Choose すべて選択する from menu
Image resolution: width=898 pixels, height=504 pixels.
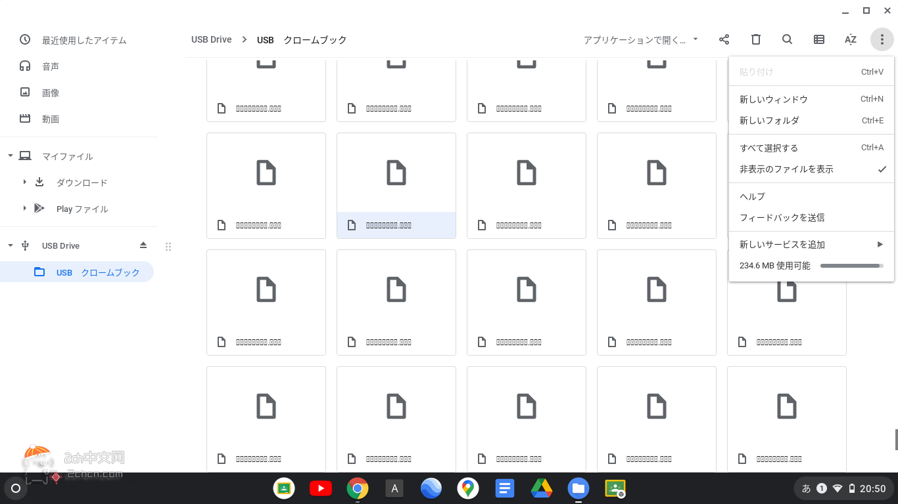click(811, 148)
